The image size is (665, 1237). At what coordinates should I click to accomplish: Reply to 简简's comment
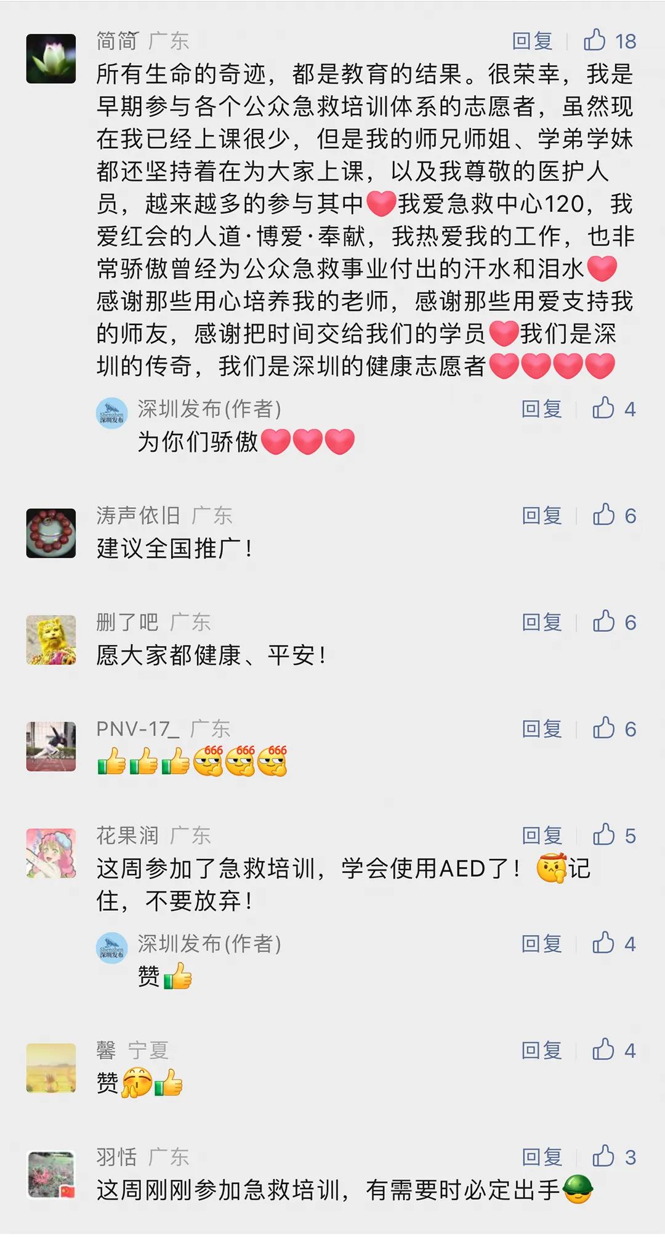point(533,41)
